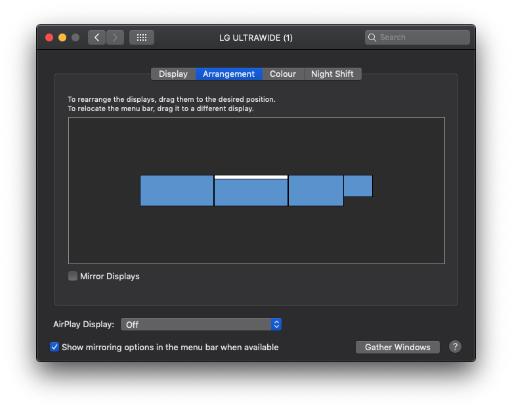This screenshot has width=512, height=410.
Task: Go forward with the right chevron button
Action: [115, 37]
